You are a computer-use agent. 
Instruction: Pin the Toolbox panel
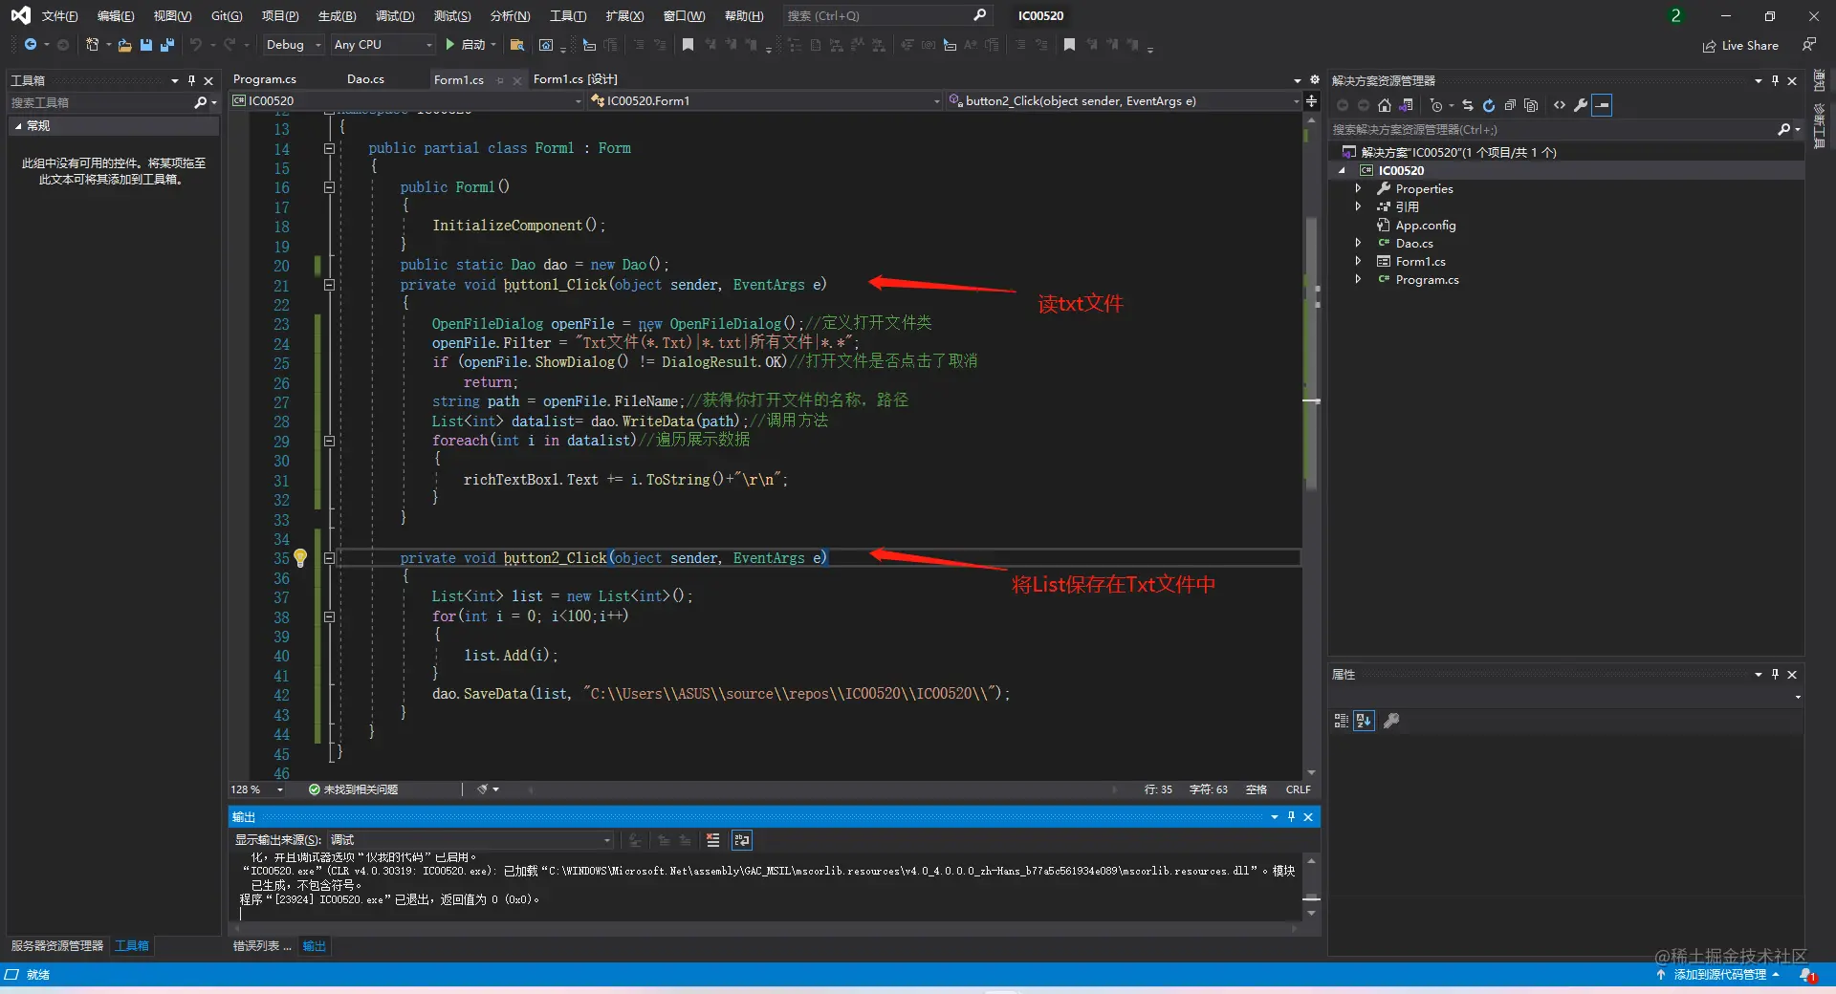tap(191, 80)
